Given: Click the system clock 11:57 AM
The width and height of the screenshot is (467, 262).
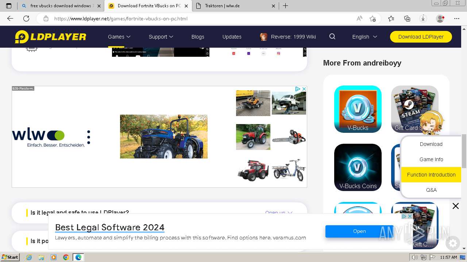Looking at the screenshot, I should (x=449, y=257).
